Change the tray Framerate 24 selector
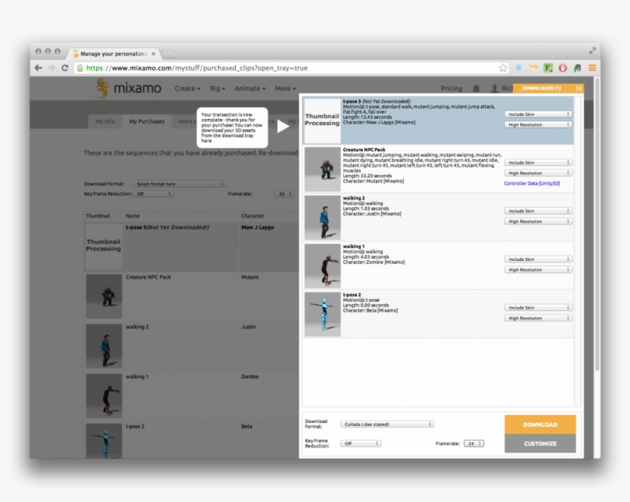 (x=473, y=443)
